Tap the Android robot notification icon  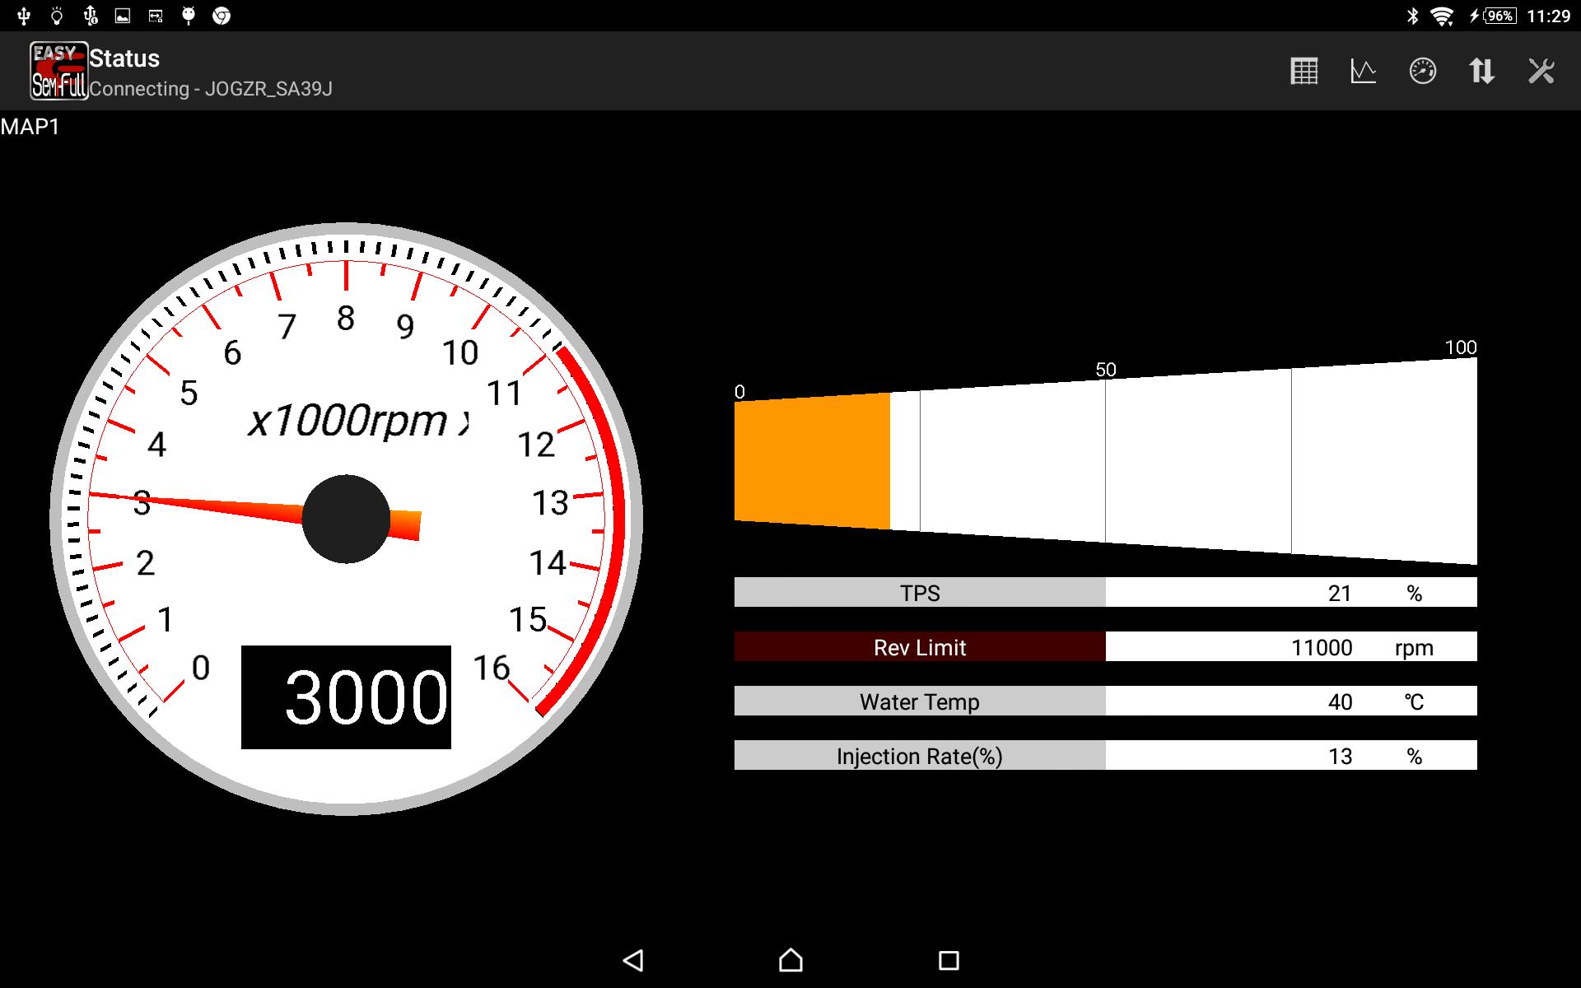(x=189, y=16)
